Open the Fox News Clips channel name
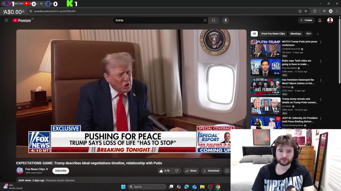Viewport: 341px width, 191px height. 35,169
